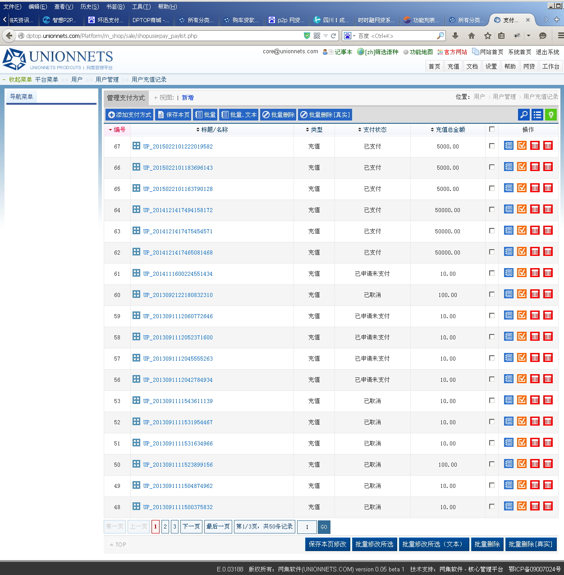Image resolution: width=564 pixels, height=575 pixels.
Task: Open browser home page icon
Action: click(x=472, y=36)
